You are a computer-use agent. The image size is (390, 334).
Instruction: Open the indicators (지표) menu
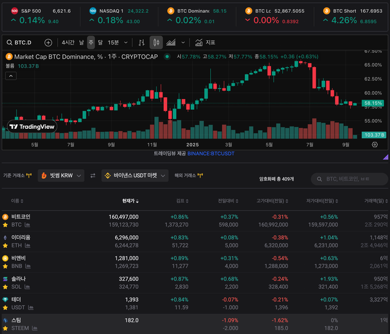click(x=205, y=43)
